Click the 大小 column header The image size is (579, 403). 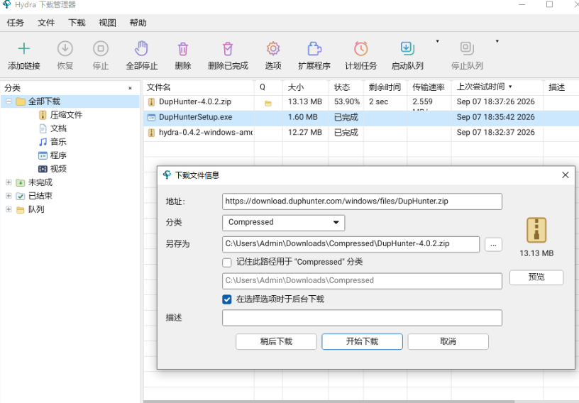(x=305, y=87)
